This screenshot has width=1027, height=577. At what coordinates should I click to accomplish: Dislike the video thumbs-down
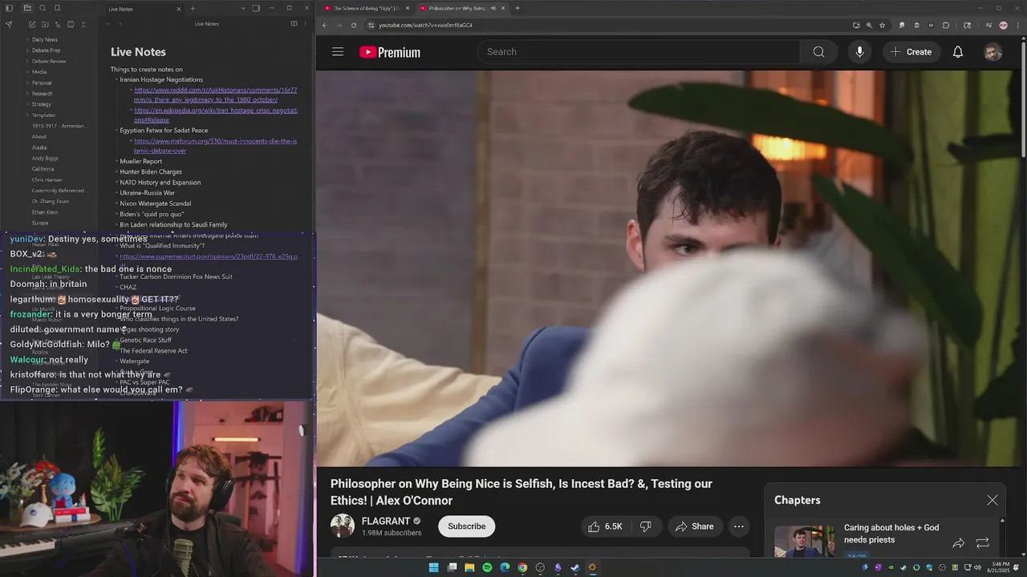(645, 527)
